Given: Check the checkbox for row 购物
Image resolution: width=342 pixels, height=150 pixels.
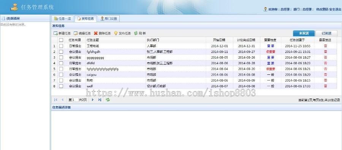Looking at the screenshot, I should 61,80.
